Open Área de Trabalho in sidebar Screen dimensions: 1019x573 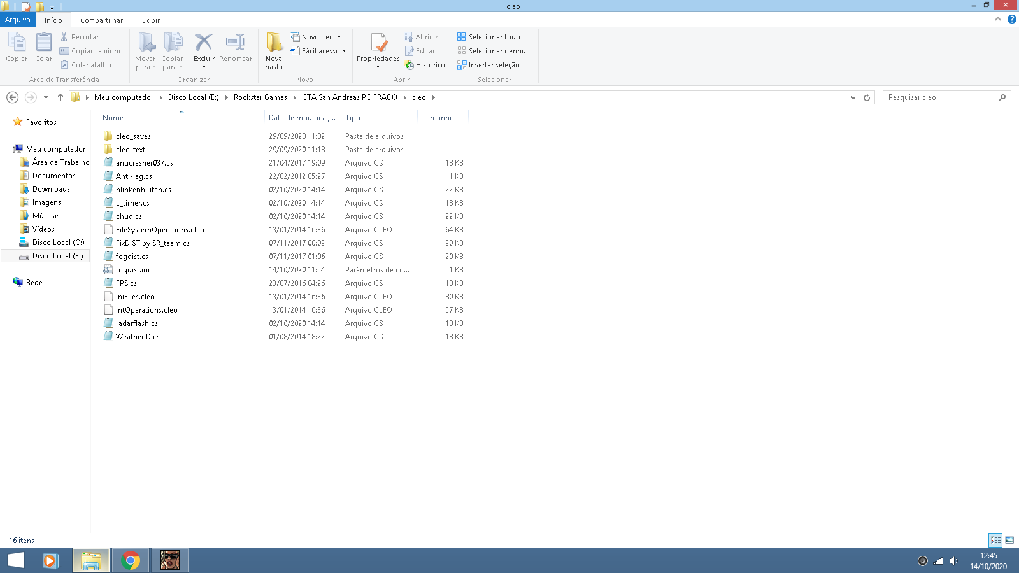(61, 162)
